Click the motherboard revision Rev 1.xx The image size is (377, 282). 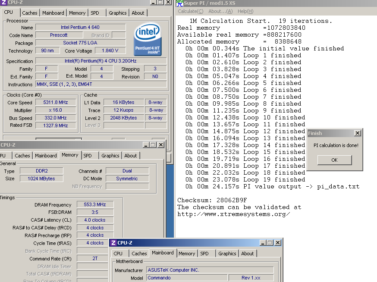[x=251, y=278]
